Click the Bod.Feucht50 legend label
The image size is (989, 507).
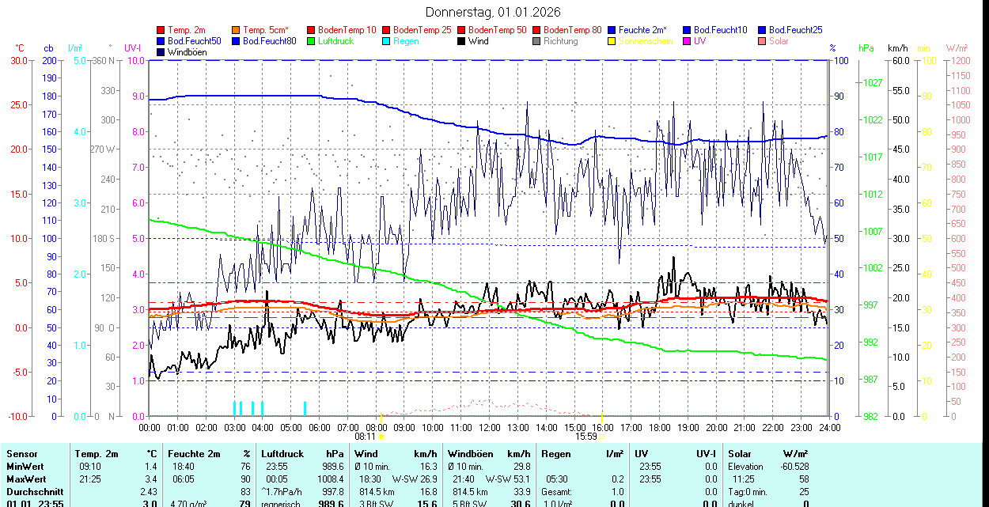[194, 41]
